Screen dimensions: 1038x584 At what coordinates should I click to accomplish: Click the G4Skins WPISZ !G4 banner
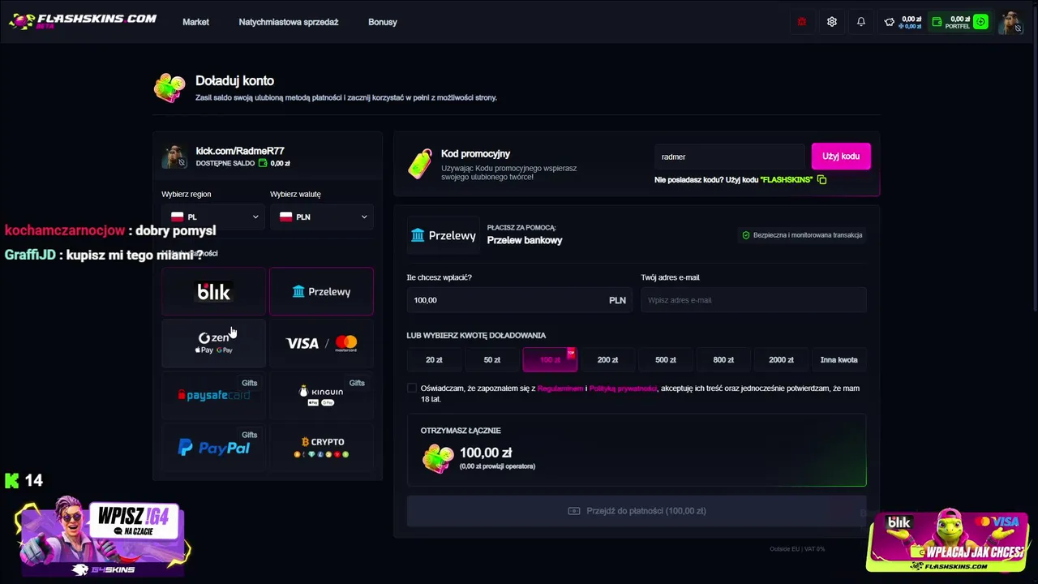(x=103, y=537)
